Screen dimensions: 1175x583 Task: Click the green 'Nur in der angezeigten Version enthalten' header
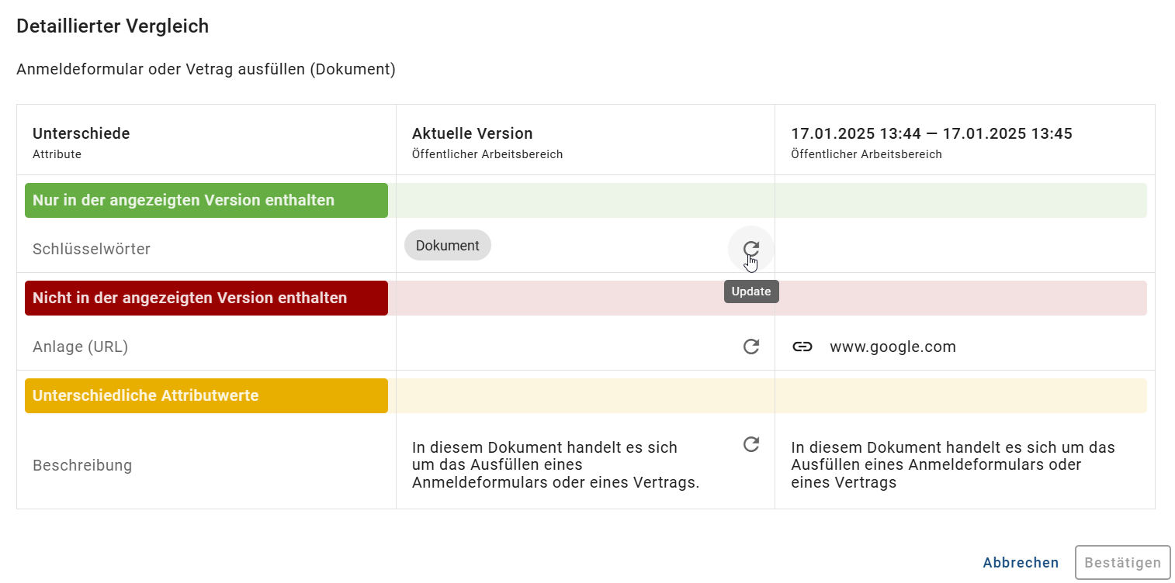pyautogui.click(x=206, y=200)
